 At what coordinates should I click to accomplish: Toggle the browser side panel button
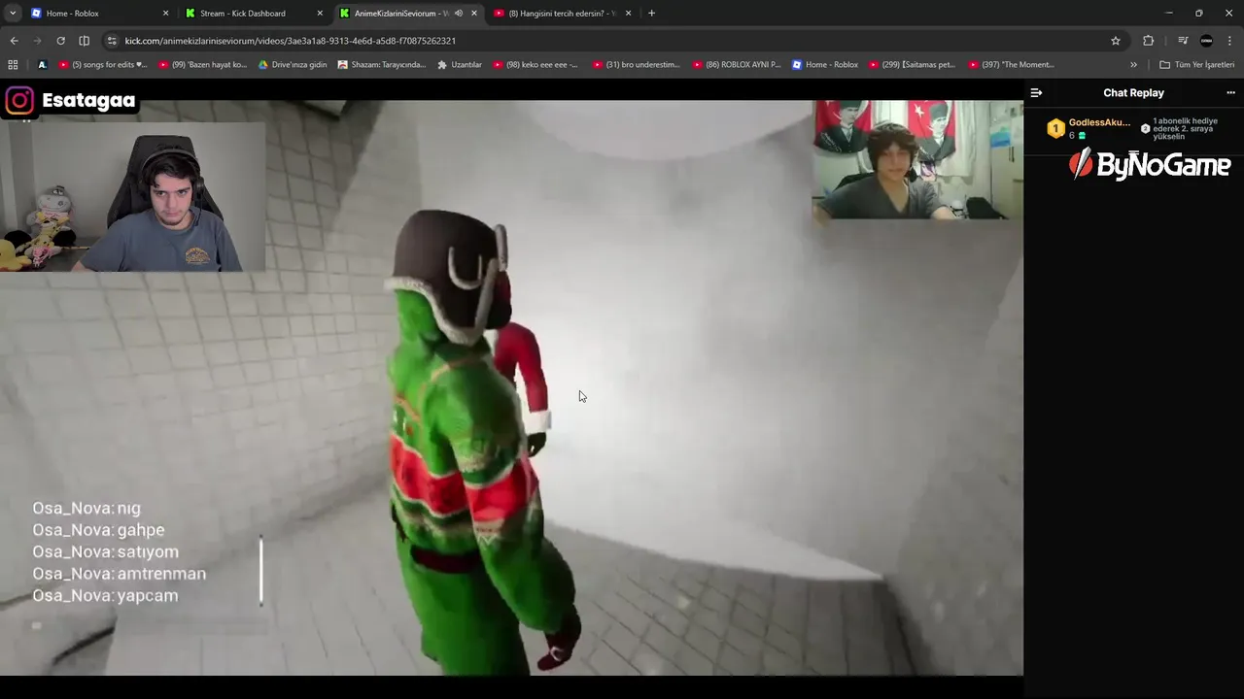[84, 41]
